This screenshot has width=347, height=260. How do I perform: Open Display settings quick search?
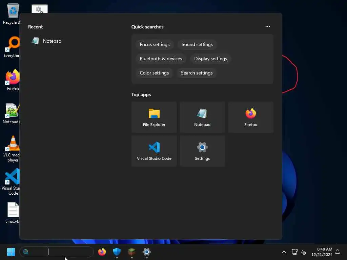pyautogui.click(x=210, y=59)
